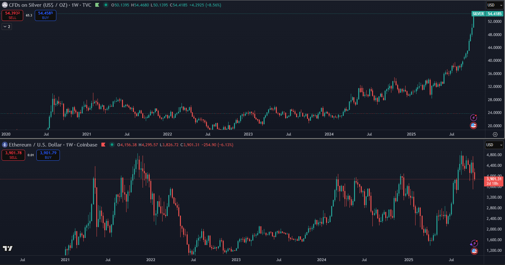Screen dimensions: 505x265
Task: Click the CFDs on Silver chart title
Action: [x=50, y=5]
